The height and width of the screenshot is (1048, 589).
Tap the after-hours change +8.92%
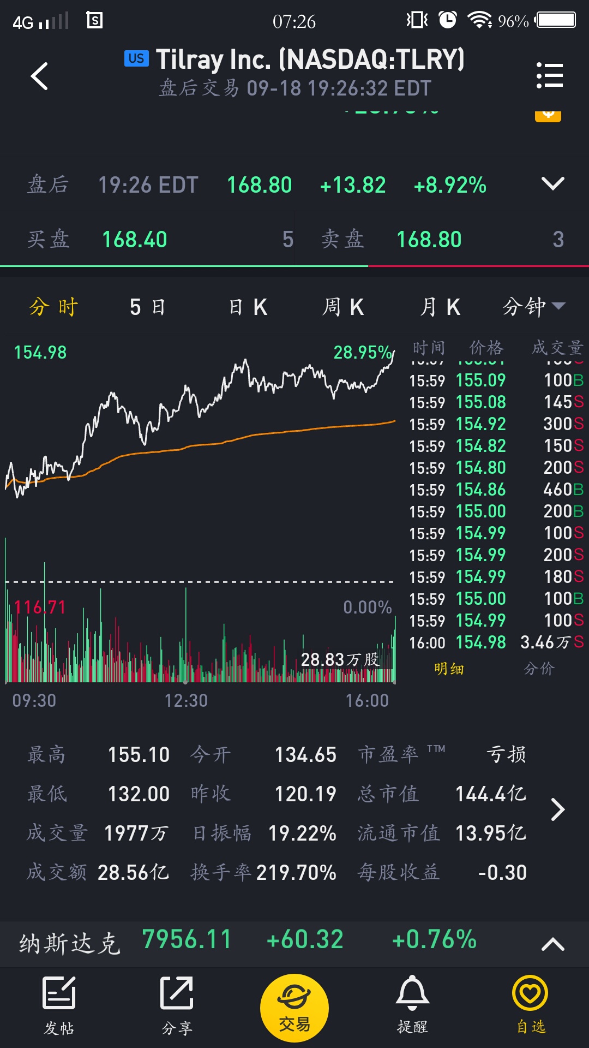(450, 185)
